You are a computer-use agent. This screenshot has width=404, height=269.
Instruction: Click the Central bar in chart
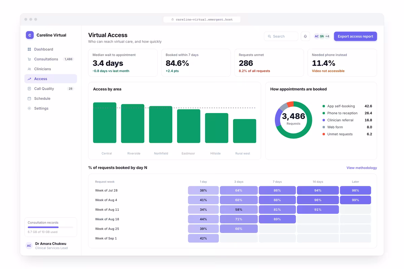point(105,123)
